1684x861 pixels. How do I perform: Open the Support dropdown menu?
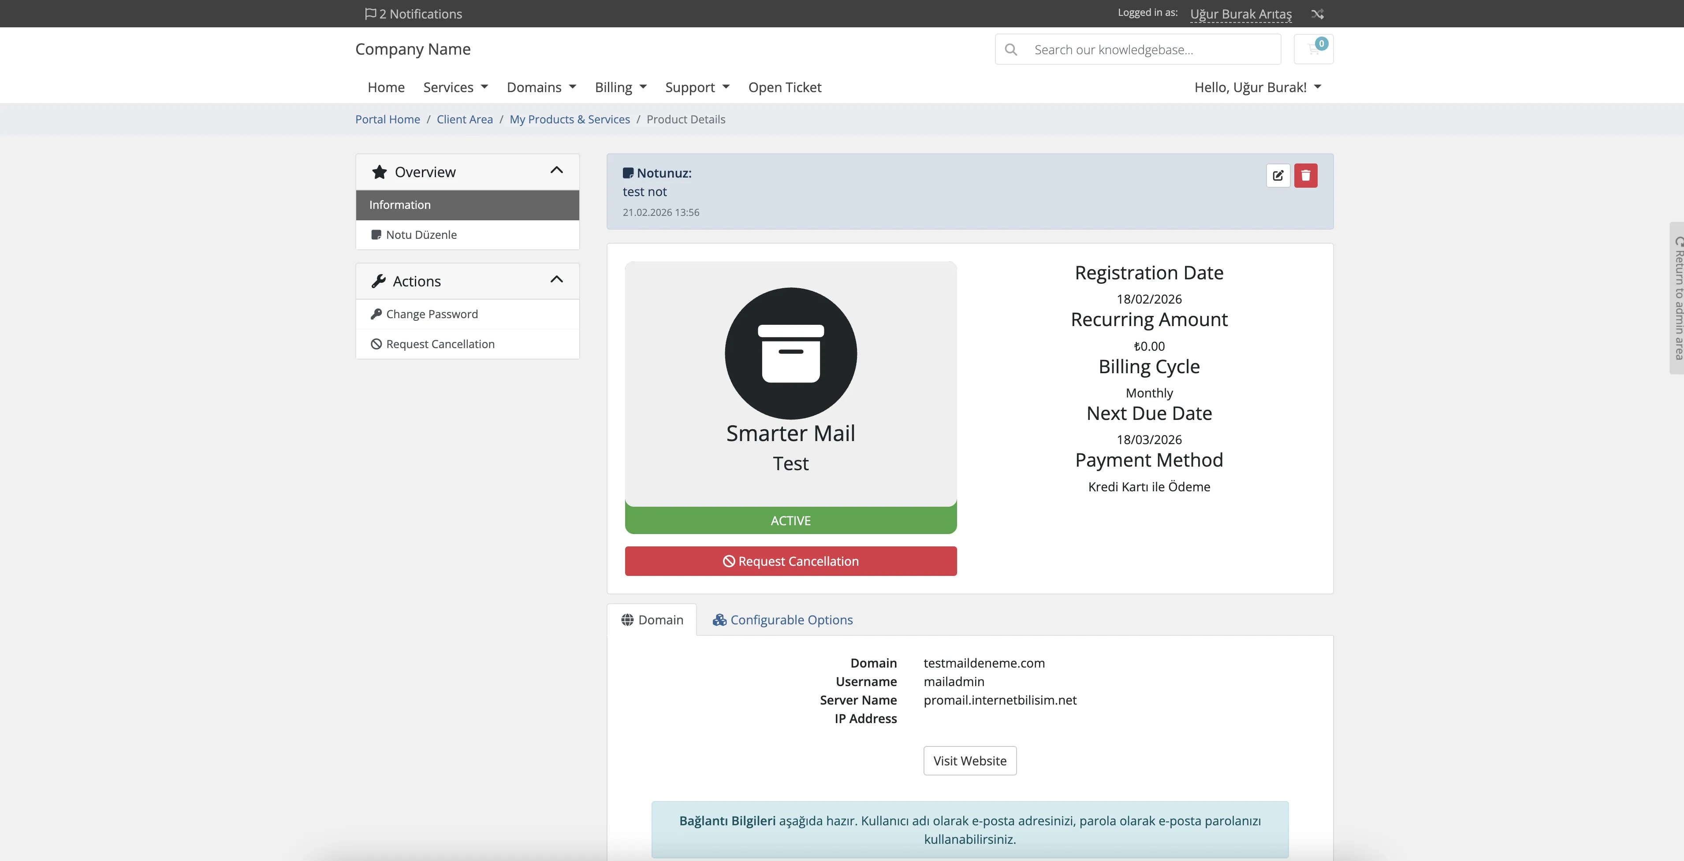(697, 87)
